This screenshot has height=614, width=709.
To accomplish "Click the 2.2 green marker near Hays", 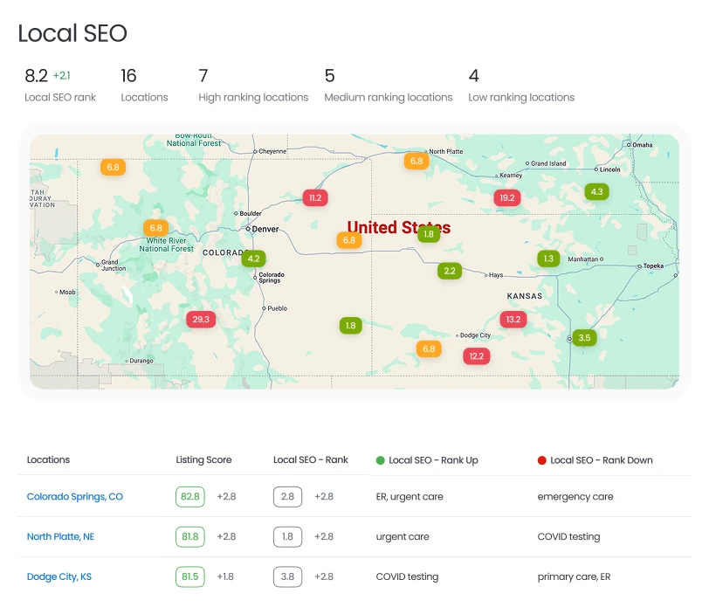I will 450,271.
